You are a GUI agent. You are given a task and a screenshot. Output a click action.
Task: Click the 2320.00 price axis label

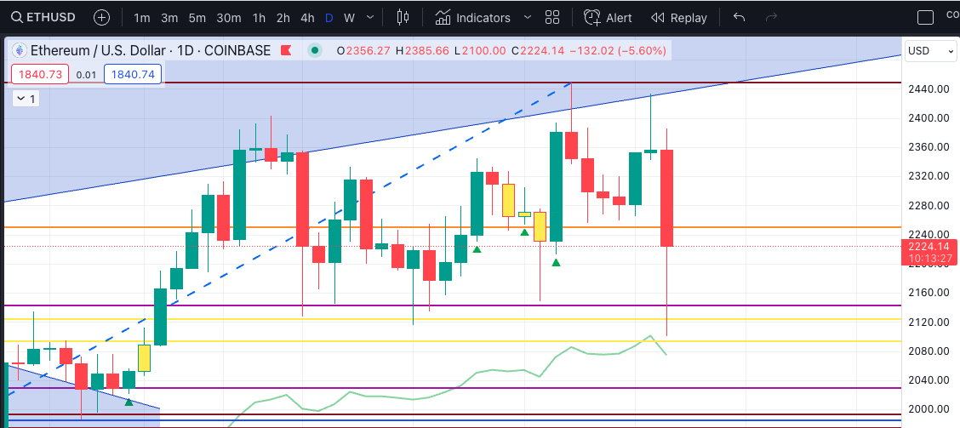point(929,176)
